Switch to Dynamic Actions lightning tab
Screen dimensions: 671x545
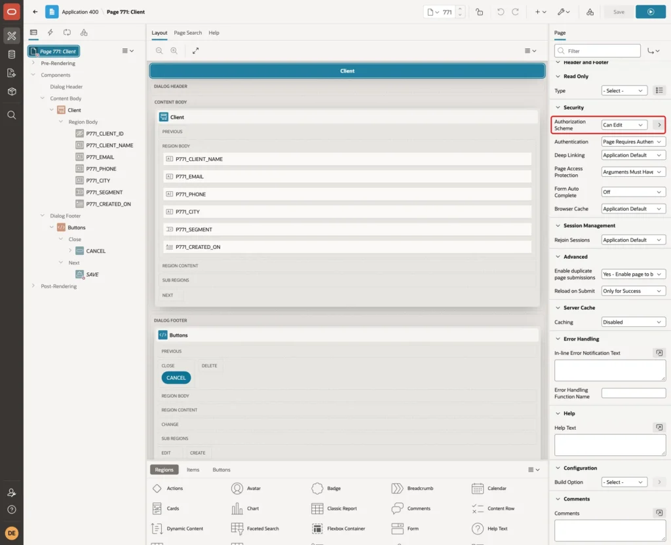pos(50,33)
